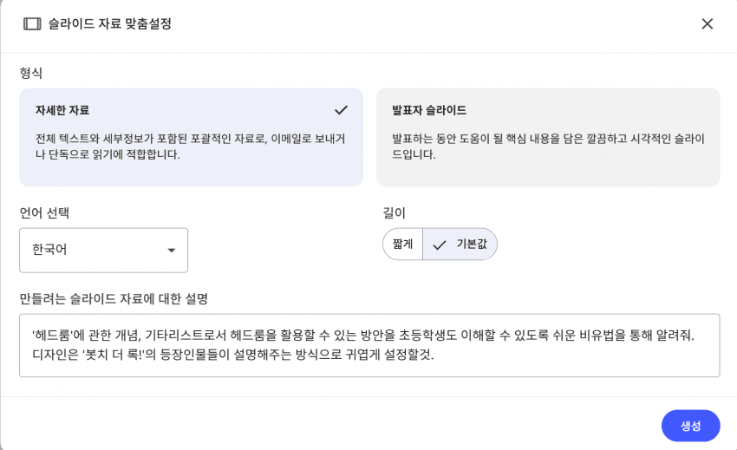Viewport: 737px width, 450px height.
Task: Click the slide deck icon in header
Action: pos(32,24)
